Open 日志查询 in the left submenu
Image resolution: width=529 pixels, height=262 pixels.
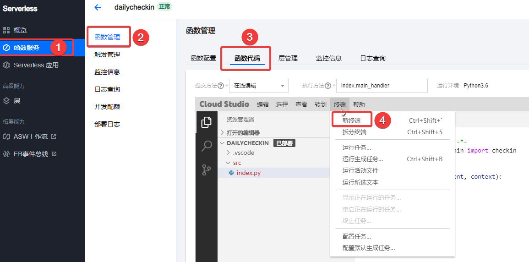[107, 89]
